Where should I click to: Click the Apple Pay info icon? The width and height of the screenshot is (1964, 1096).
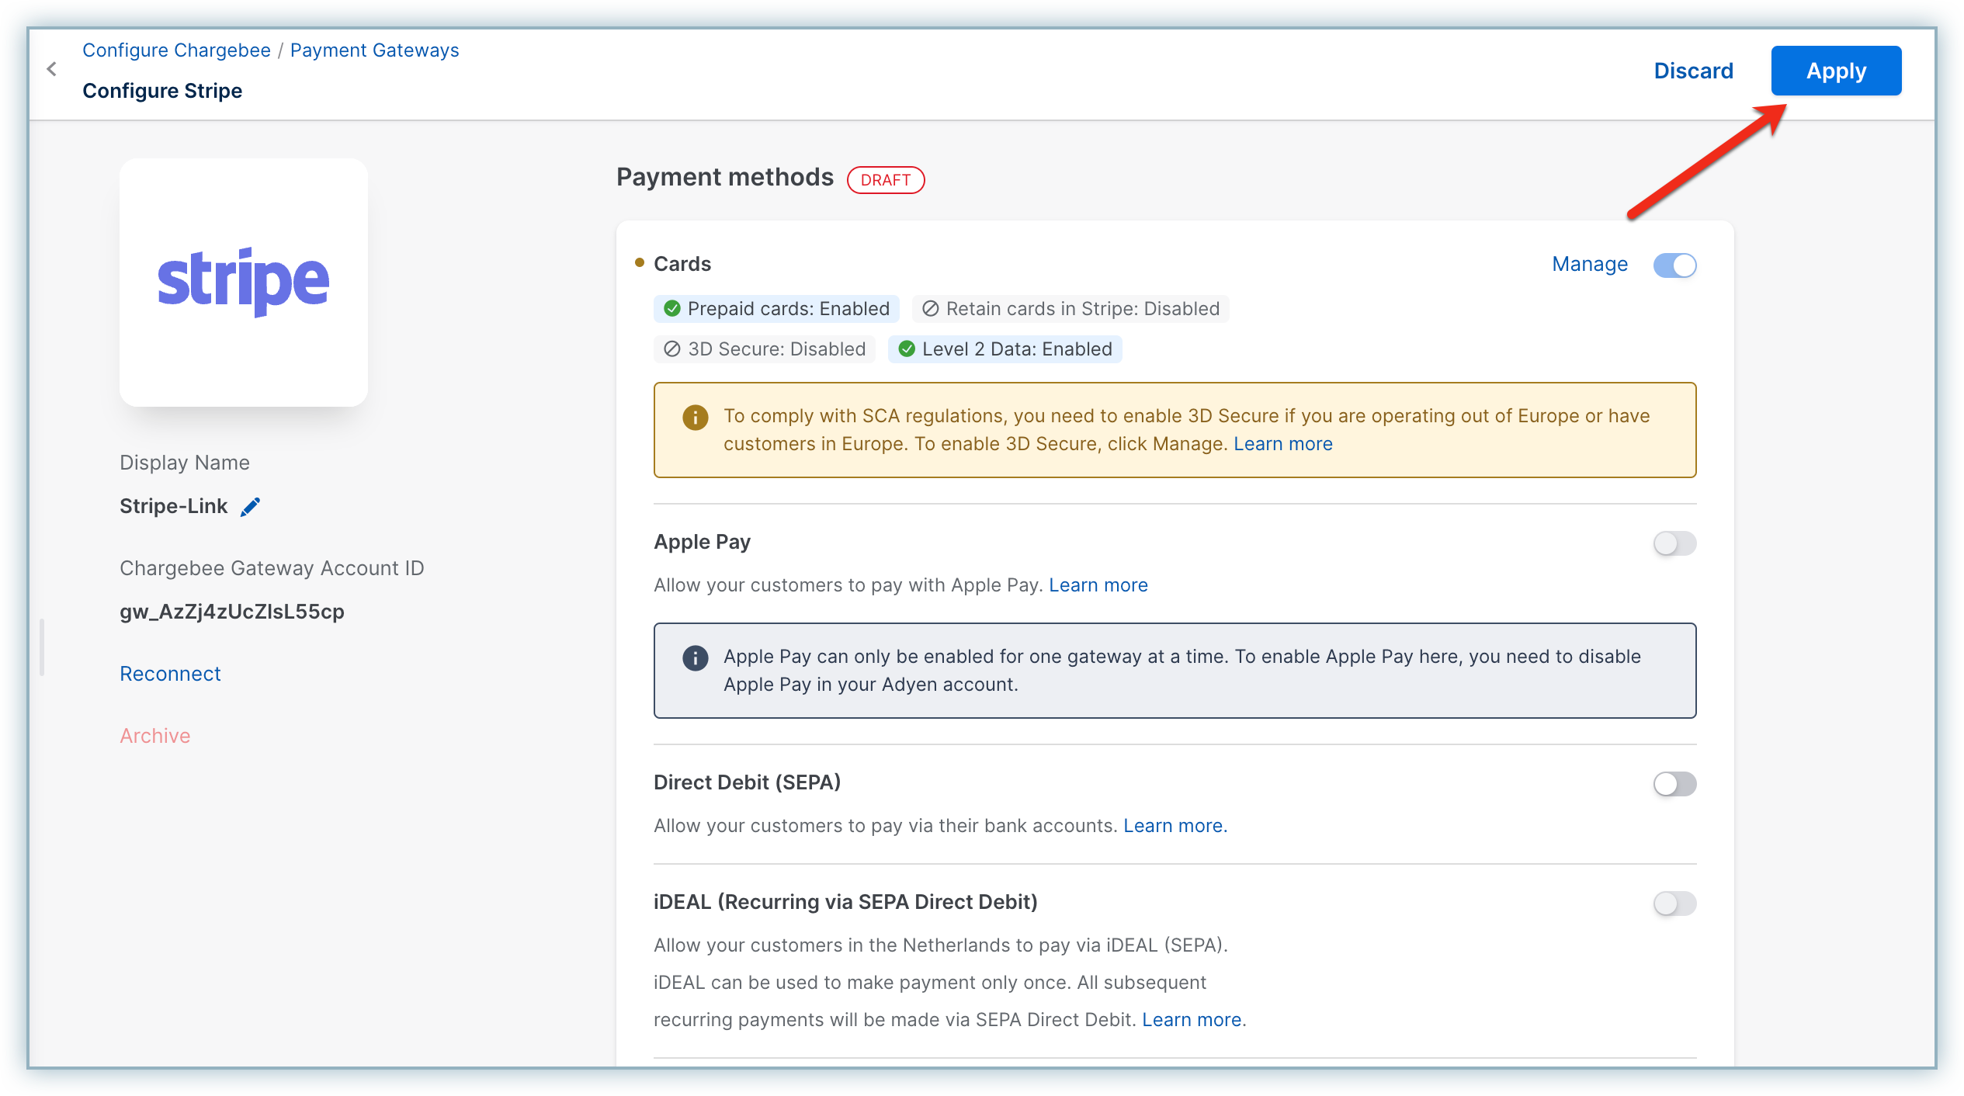point(695,658)
